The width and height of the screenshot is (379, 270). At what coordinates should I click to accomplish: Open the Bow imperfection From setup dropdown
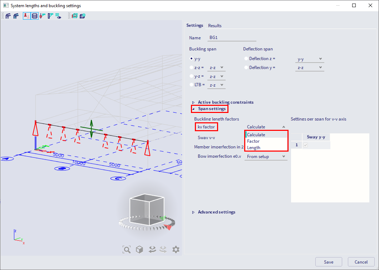(266, 157)
